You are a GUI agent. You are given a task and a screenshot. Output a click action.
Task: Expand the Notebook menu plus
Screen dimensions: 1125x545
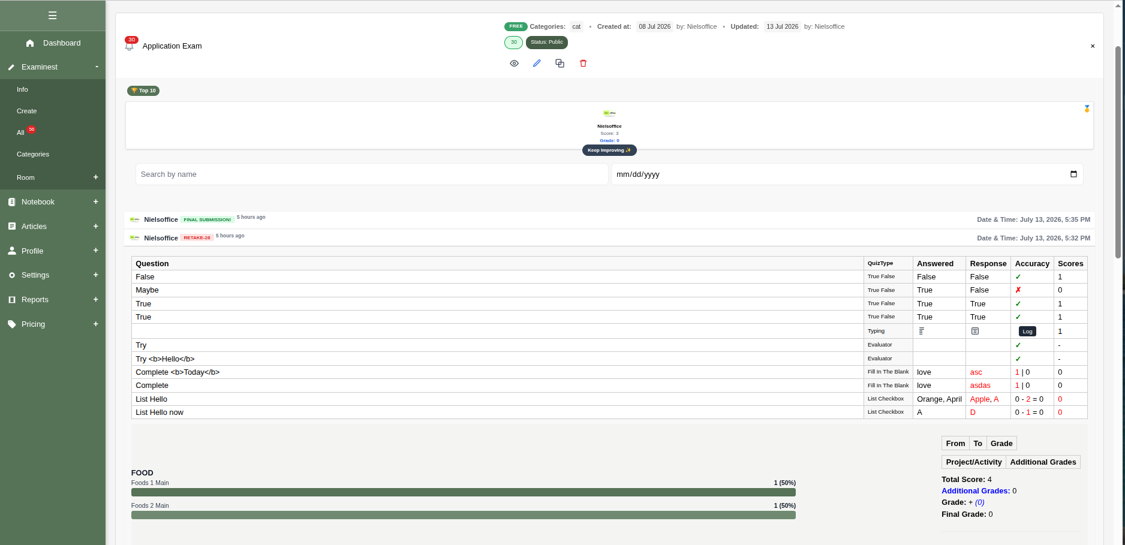pos(96,202)
